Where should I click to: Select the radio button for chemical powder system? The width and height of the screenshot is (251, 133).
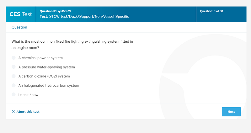coord(13,58)
